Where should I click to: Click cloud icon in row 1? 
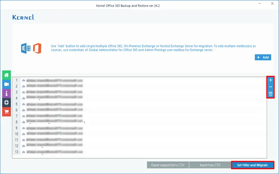23,80
